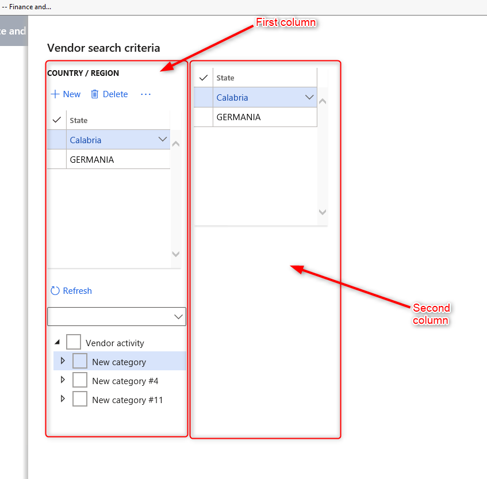The height and width of the screenshot is (479, 487).
Task: Toggle the New category #11 checkbox
Action: [x=80, y=400]
